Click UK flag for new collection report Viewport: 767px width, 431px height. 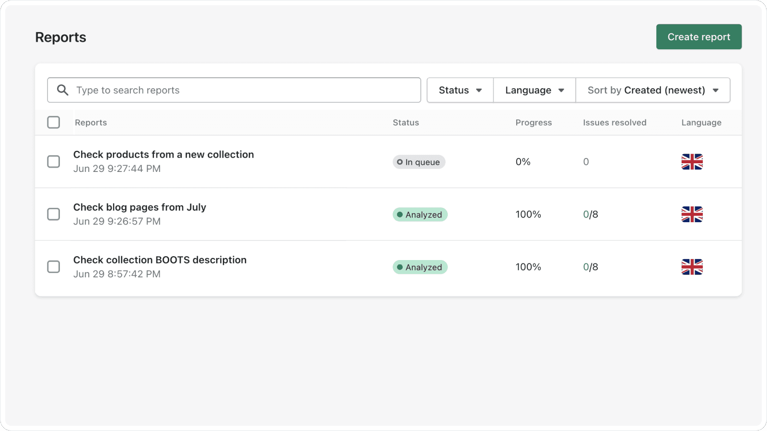(692, 162)
